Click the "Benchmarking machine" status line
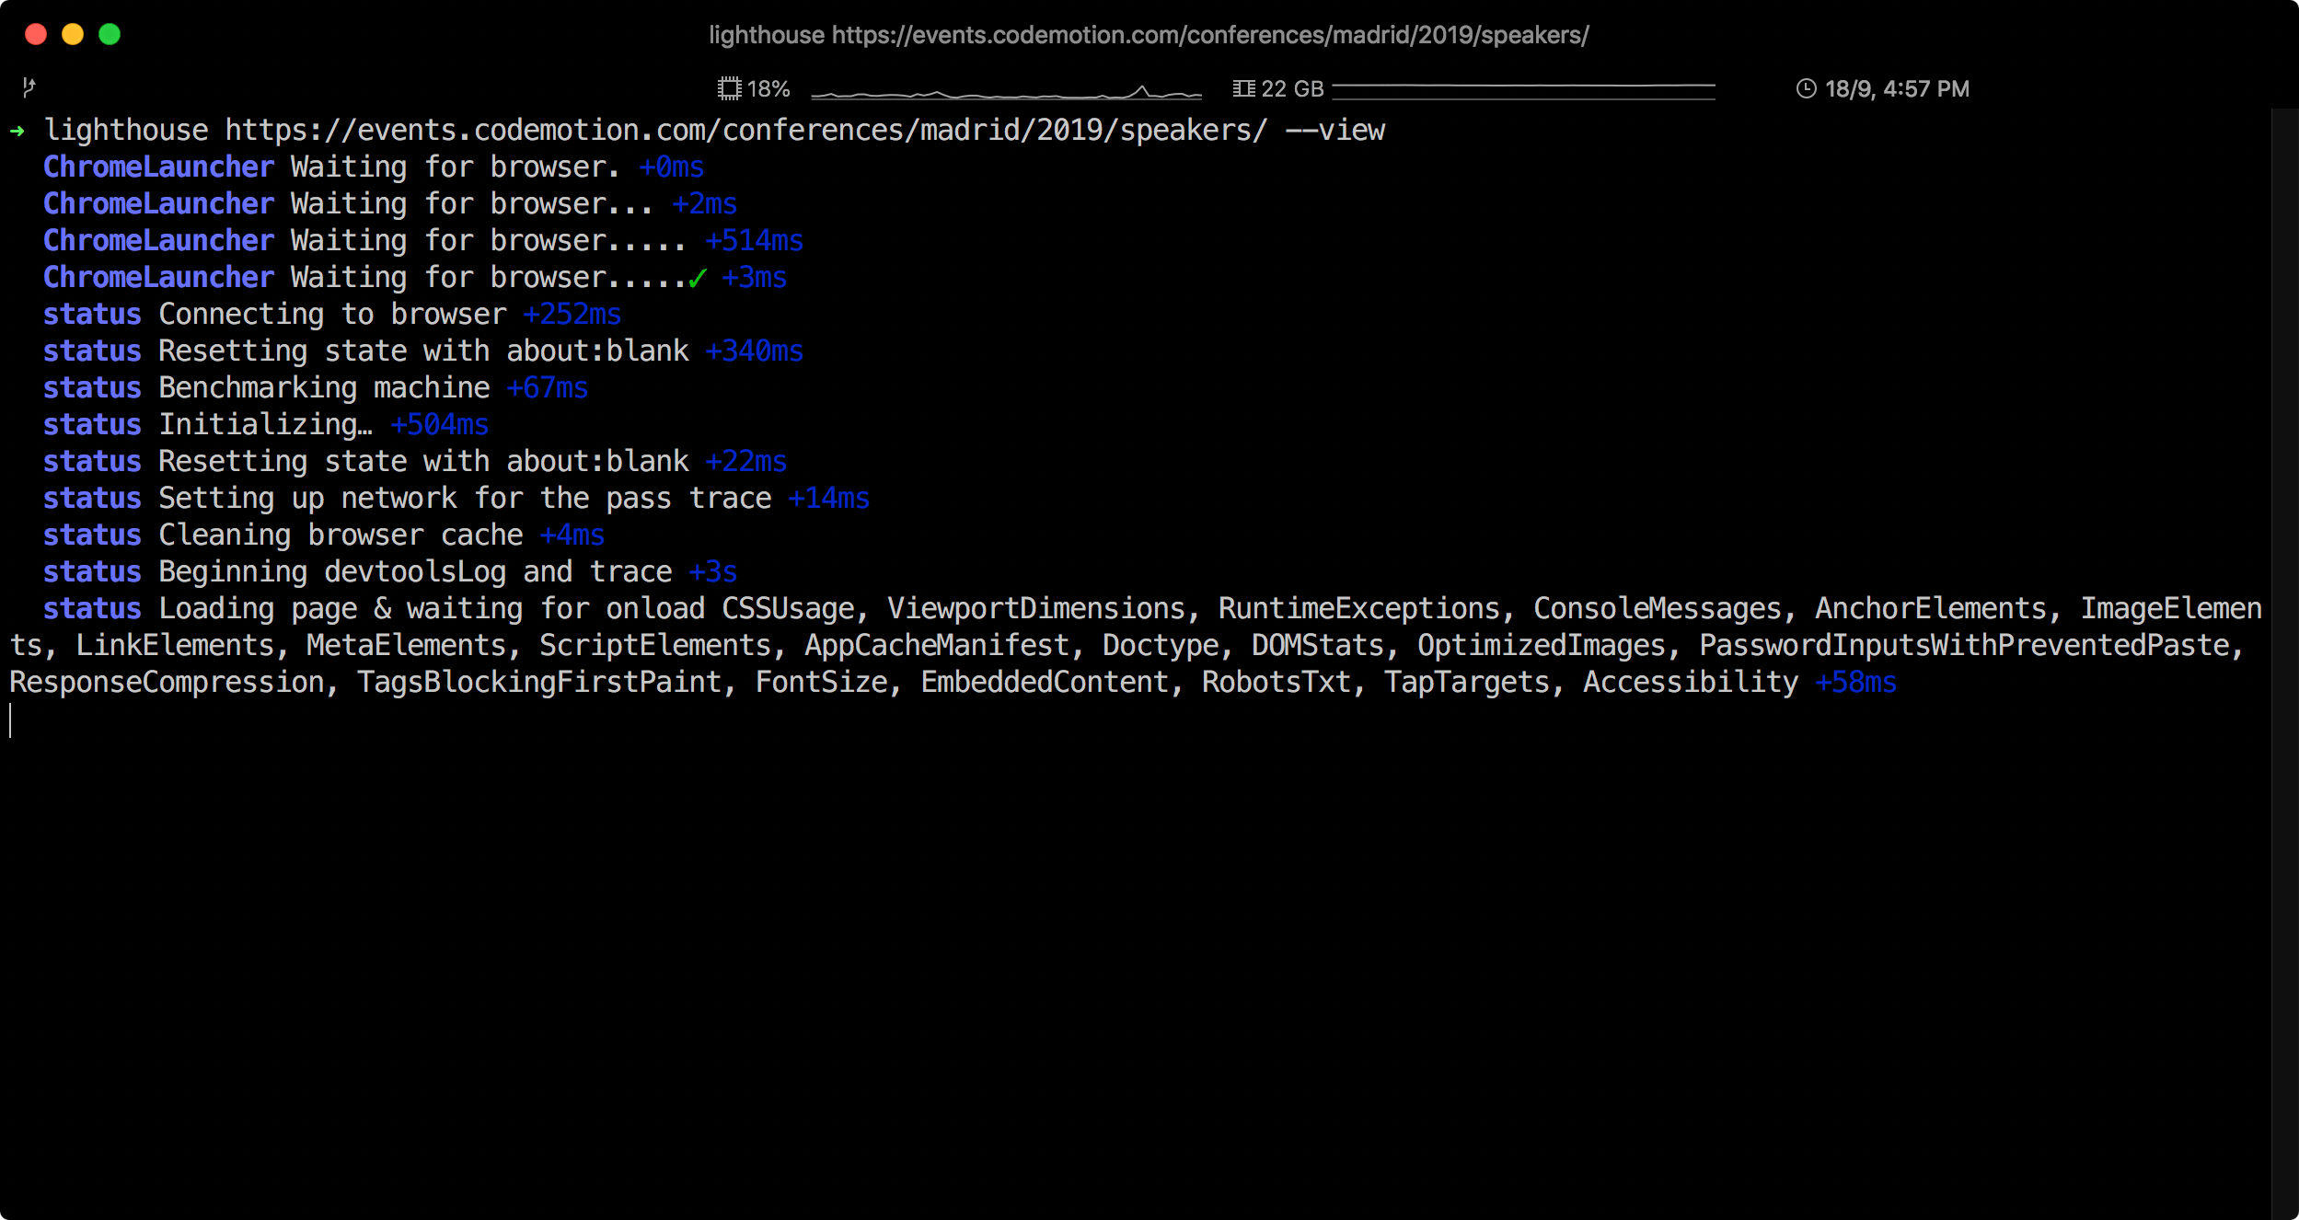Image resolution: width=2299 pixels, height=1220 pixels. (x=324, y=388)
